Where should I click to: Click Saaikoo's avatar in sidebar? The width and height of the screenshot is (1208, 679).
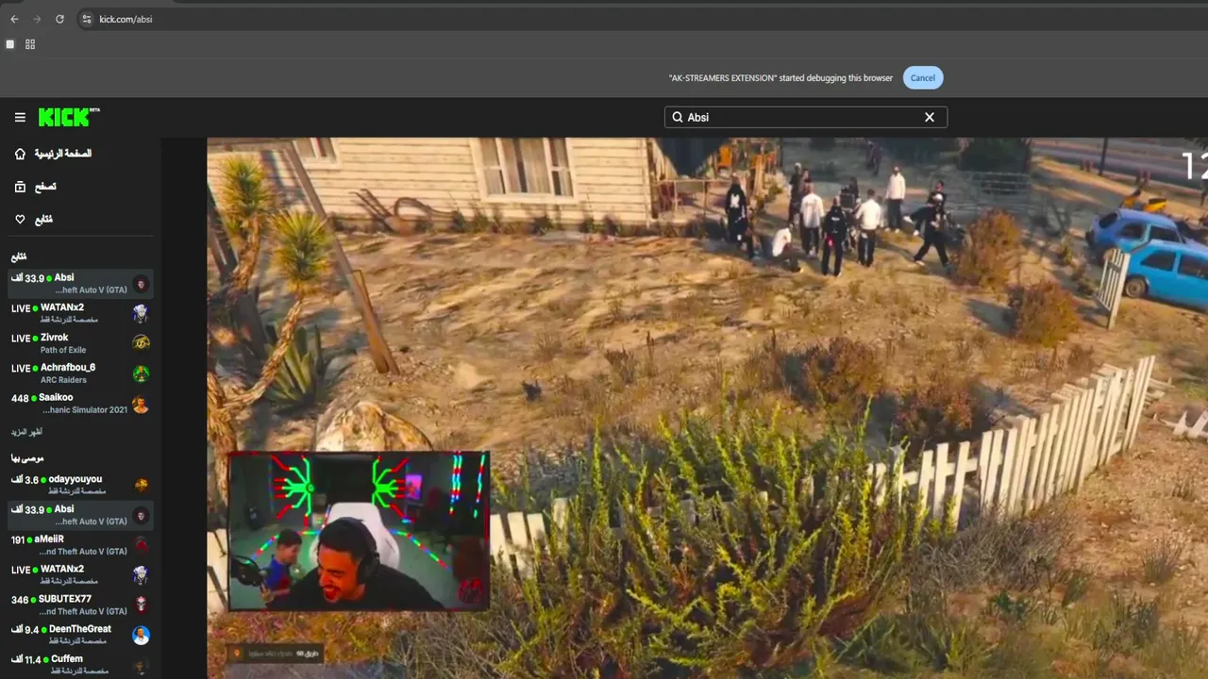(x=141, y=406)
